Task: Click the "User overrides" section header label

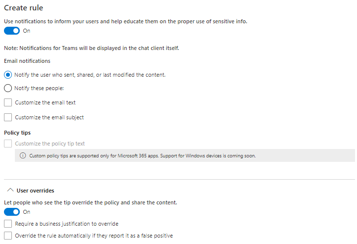Action: click(35, 191)
